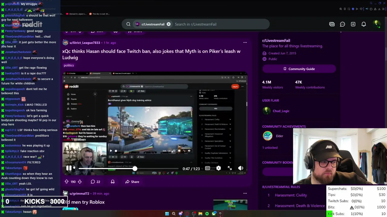Share the xQc Hasan post
This screenshot has height=217, width=387.
132,182
